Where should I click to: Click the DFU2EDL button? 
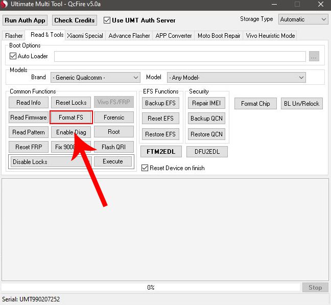point(207,152)
